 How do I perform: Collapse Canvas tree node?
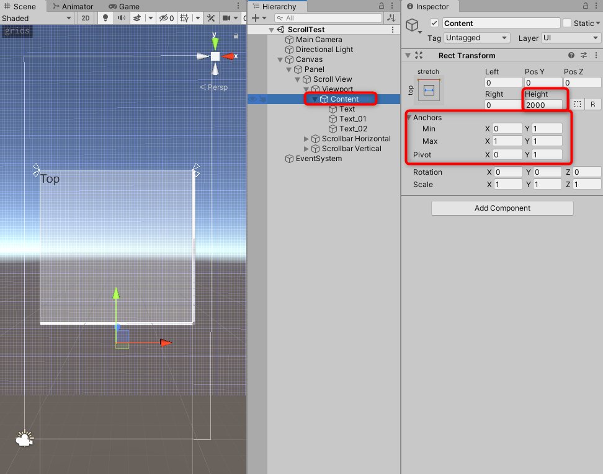click(x=280, y=59)
